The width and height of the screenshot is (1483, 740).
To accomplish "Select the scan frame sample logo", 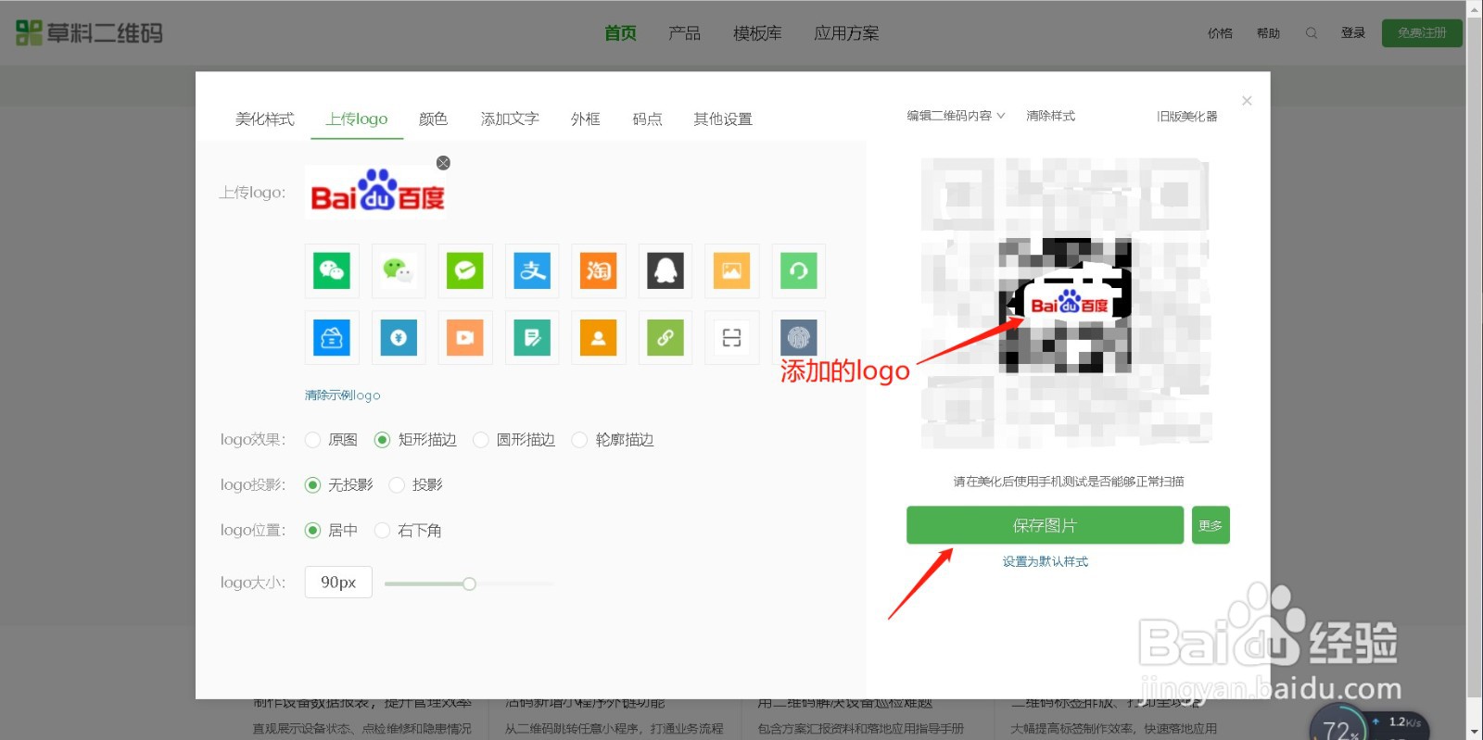I will [732, 338].
